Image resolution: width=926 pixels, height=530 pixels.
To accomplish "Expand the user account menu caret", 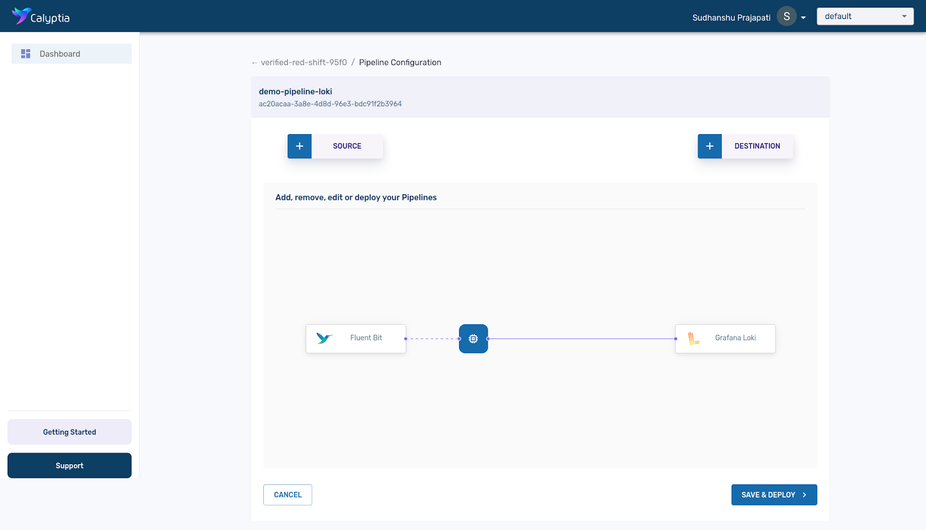I will pos(803,18).
